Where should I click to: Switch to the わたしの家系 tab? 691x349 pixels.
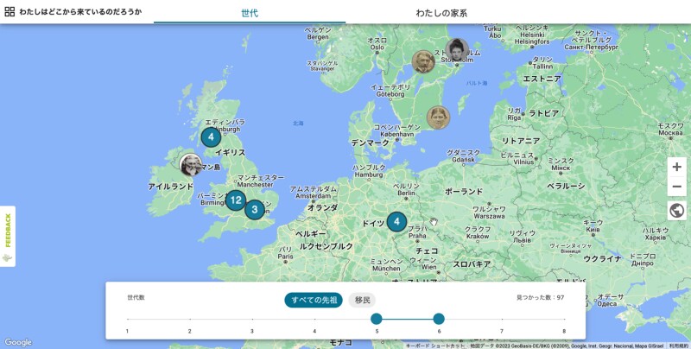coord(441,12)
